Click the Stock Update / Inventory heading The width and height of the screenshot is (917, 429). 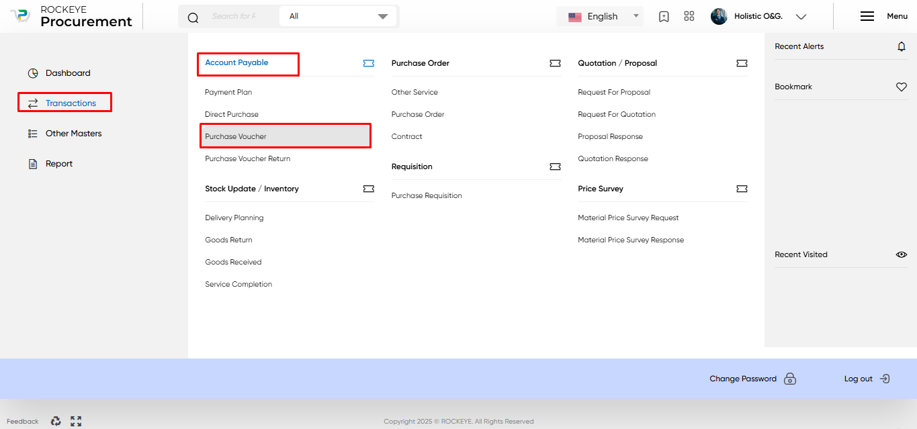[x=252, y=189]
